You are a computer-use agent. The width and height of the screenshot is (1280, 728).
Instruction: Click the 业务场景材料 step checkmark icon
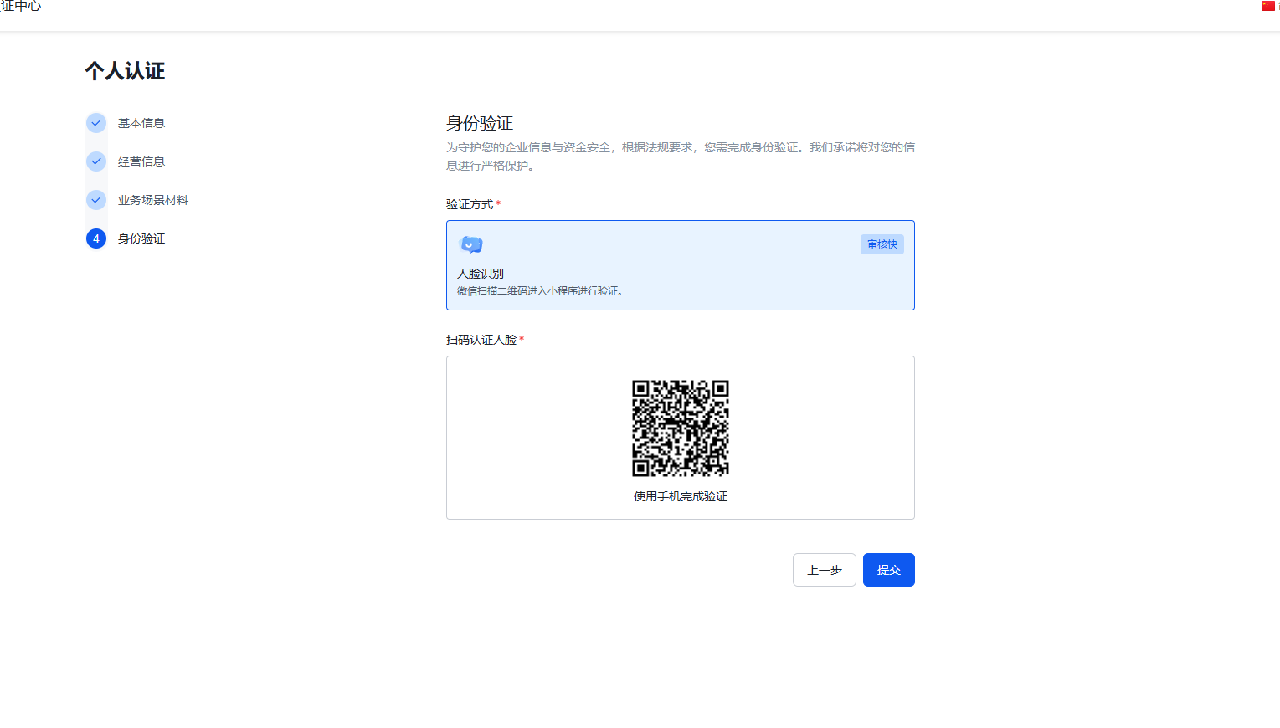point(96,200)
